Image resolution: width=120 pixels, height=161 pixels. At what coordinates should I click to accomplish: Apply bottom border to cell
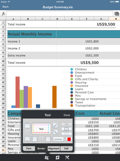(x=27, y=139)
